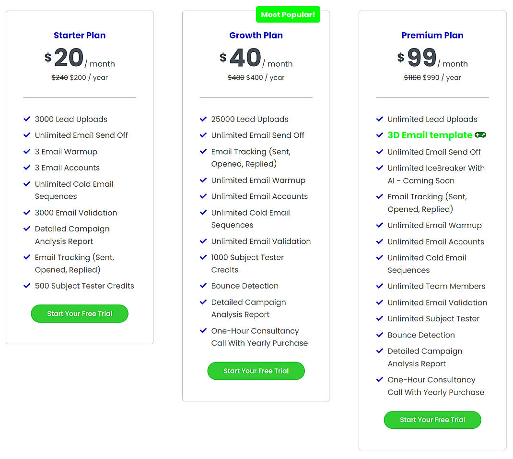The image size is (513, 459).
Task: Start free trial on the Premium Plan
Action: pos(432,420)
